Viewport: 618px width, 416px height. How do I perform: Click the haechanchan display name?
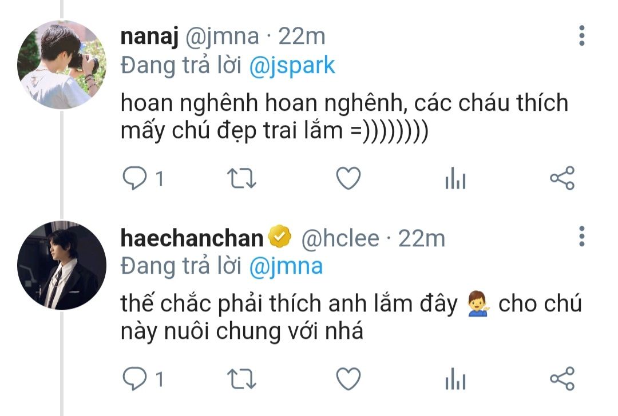coord(192,238)
